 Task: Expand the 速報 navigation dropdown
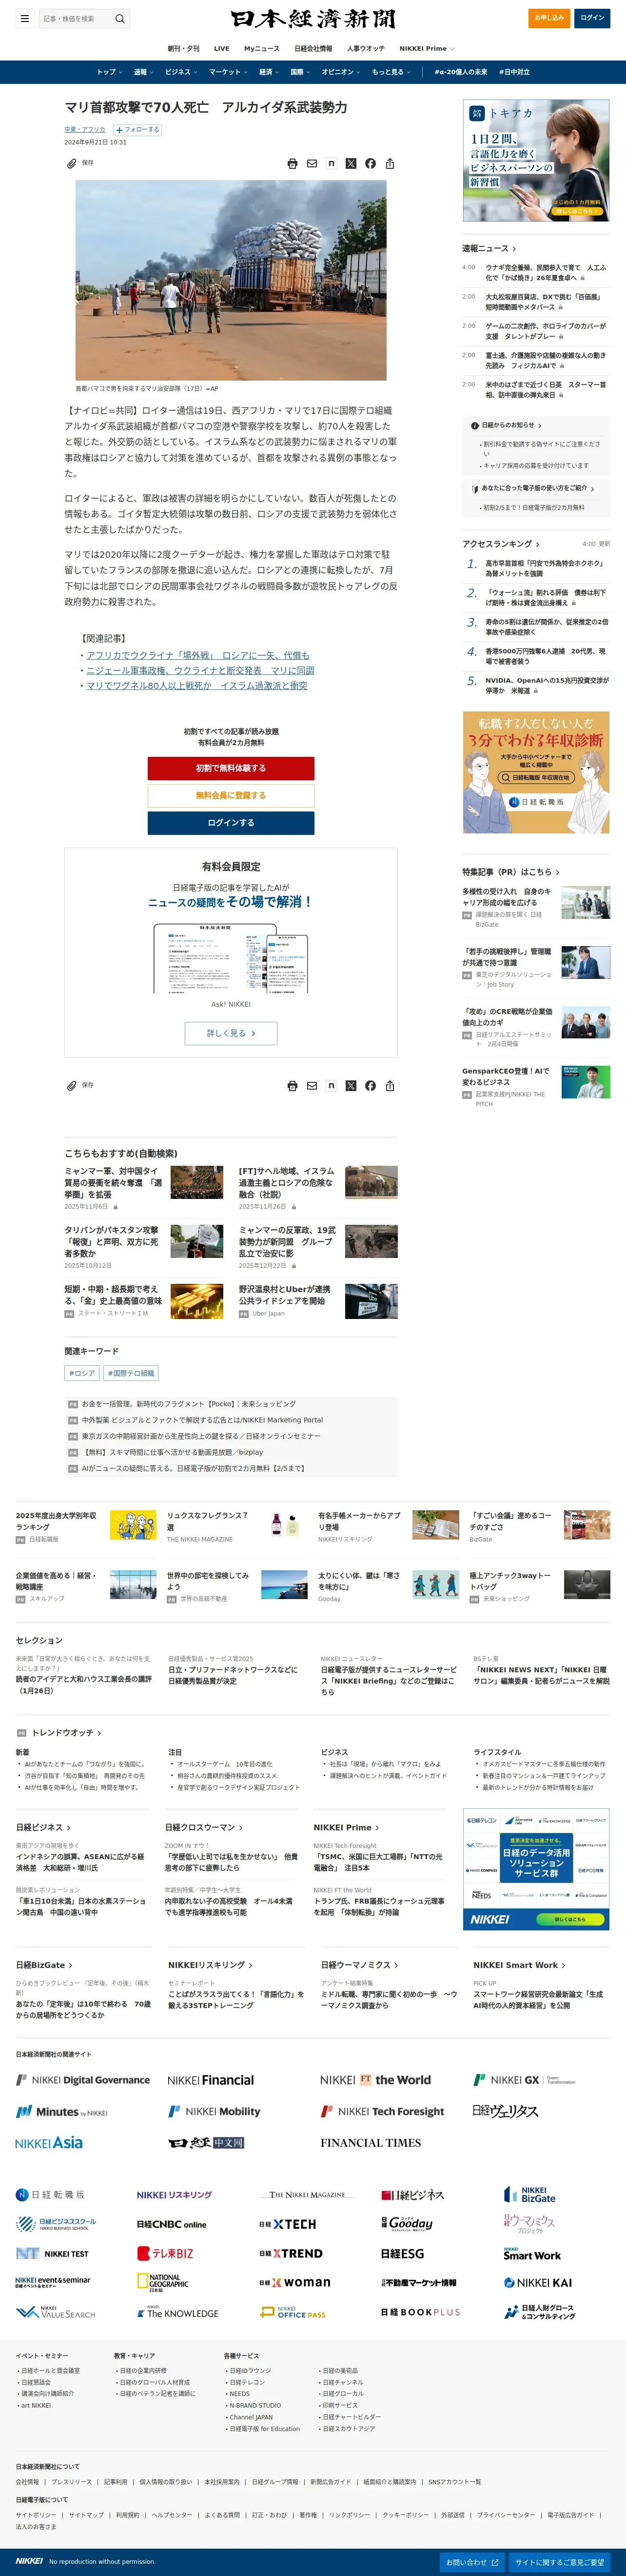(144, 72)
